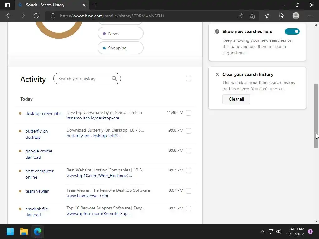Open the butterfly on desktop search query

[x=37, y=134]
